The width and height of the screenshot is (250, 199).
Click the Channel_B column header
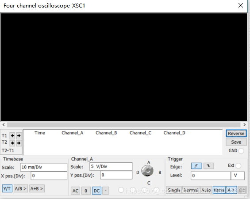(106, 133)
